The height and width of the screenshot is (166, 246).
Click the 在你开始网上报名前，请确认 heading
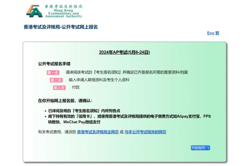tap(65, 101)
